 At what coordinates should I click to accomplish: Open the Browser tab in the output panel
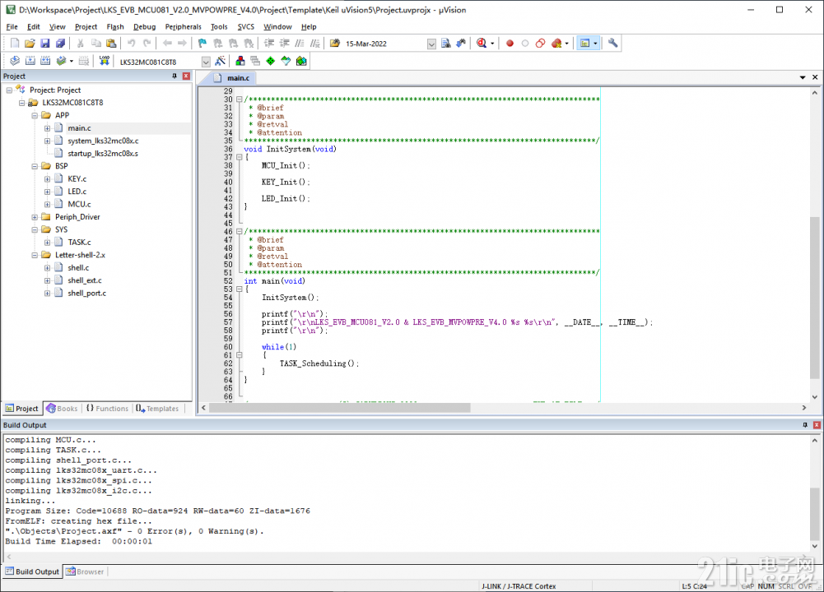click(x=85, y=571)
